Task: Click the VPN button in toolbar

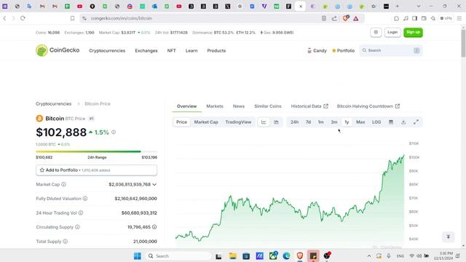Action: click(446, 18)
